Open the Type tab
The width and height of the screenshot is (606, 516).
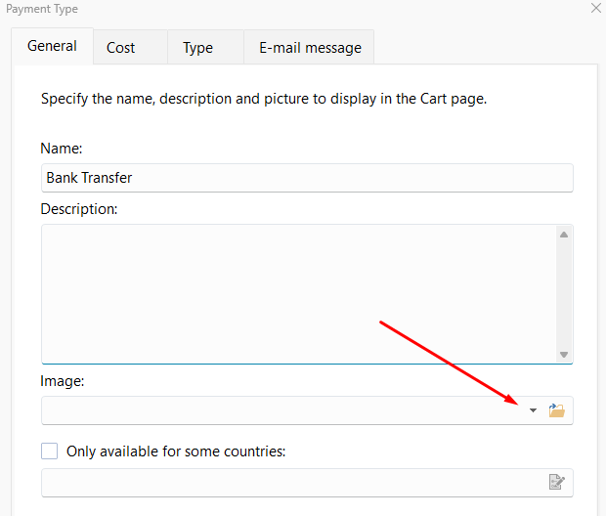(x=197, y=47)
